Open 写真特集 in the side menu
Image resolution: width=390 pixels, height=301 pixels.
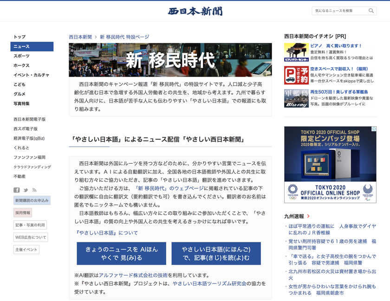(x=21, y=103)
